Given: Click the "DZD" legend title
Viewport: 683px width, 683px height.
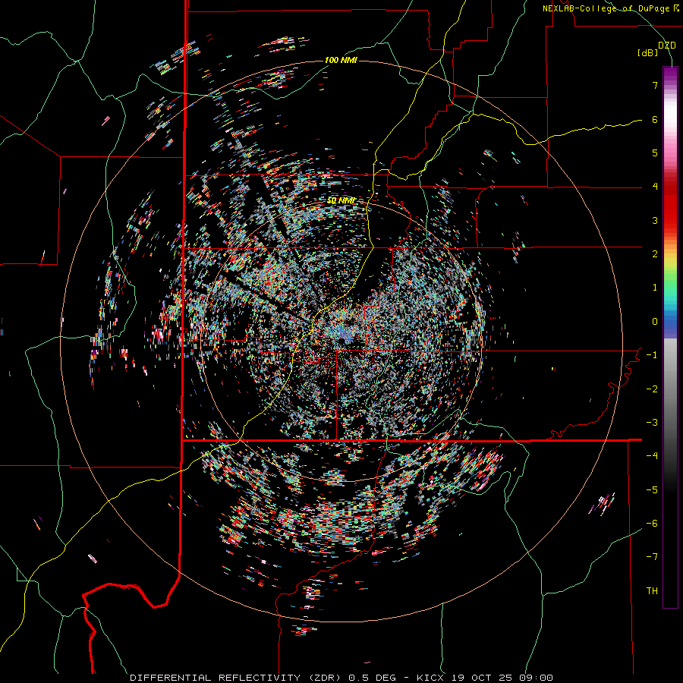Looking at the screenshot, I should [x=667, y=46].
